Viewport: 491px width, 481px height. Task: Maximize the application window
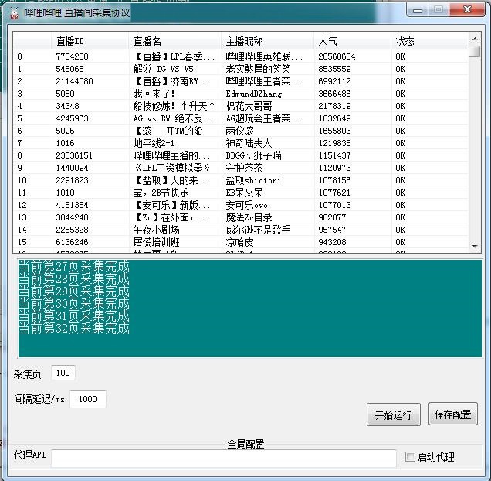pos(438,10)
